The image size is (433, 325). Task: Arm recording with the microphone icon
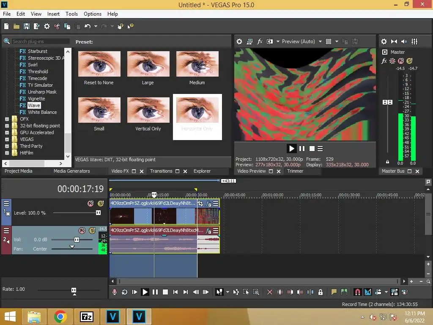pyautogui.click(x=114, y=292)
